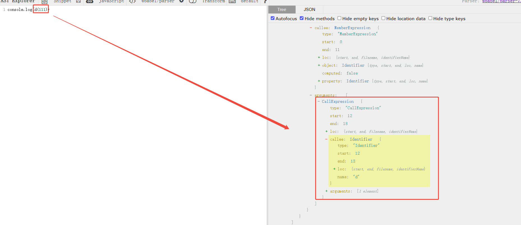This screenshot has width=521, height=225.
Task: Open the help question mark icon
Action: tap(265, 1)
